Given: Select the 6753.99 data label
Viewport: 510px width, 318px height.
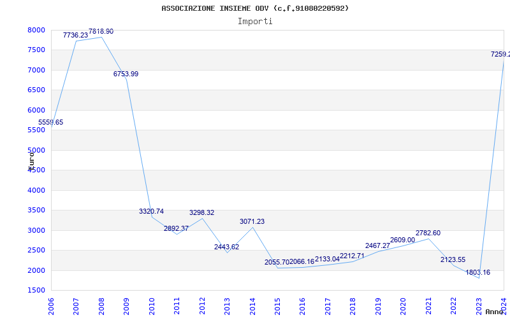Looking at the screenshot, I should click(126, 74).
